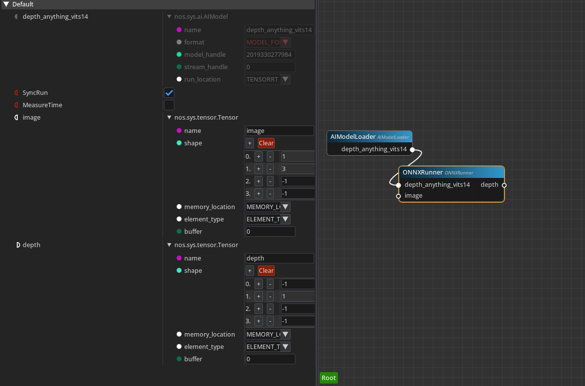The width and height of the screenshot is (585, 386).
Task: Select the ONNXRunner node header
Action: (452, 172)
